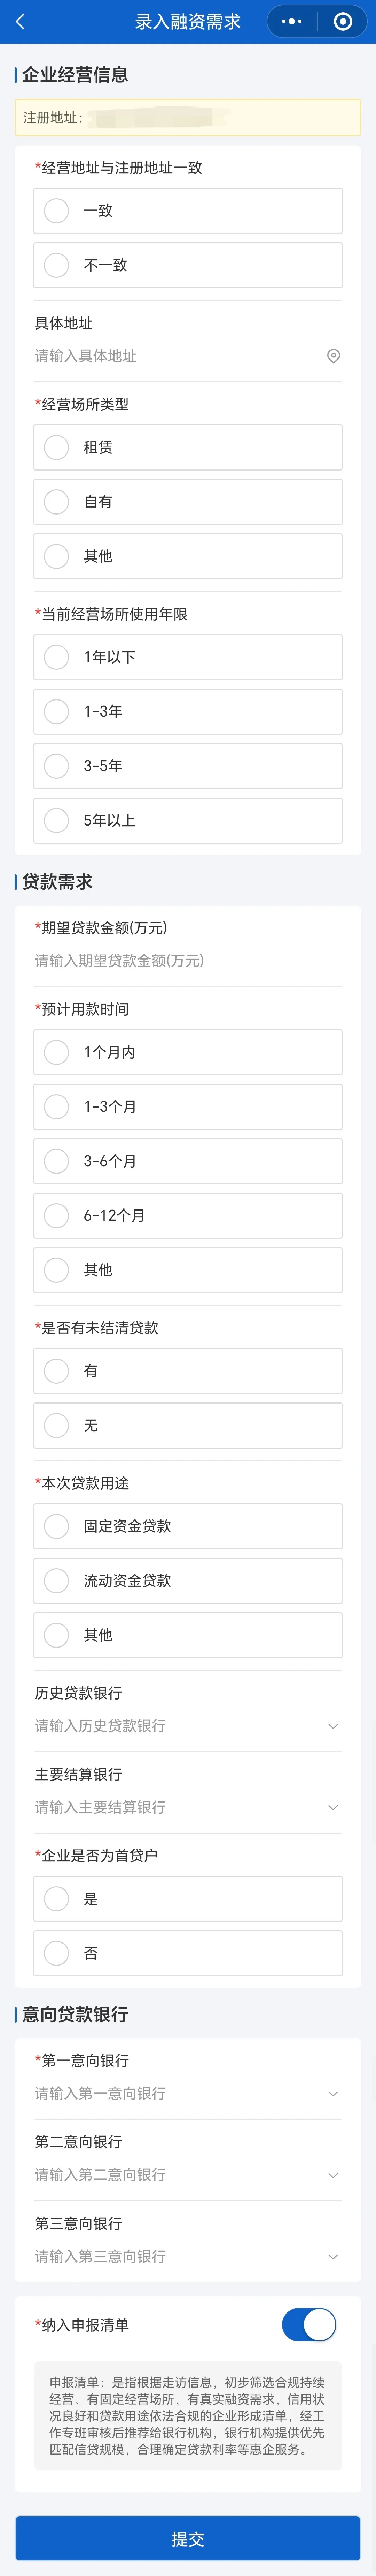Viewport: 376px width, 2576px height.
Task: Click the 提交 submit button
Action: [x=188, y=2538]
